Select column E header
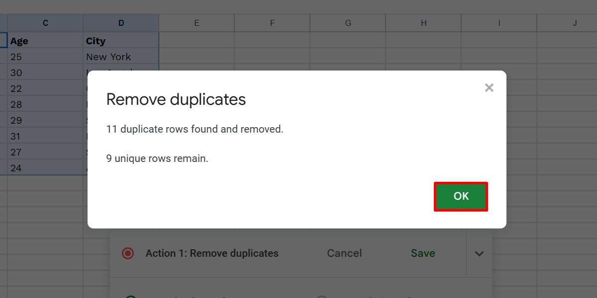The width and height of the screenshot is (597, 298). [196, 22]
